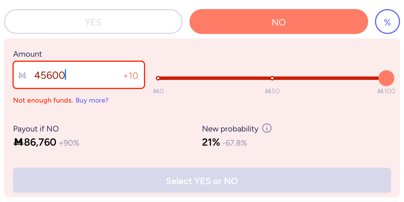
Task: Click the M100 slider label
Action: 386,91
